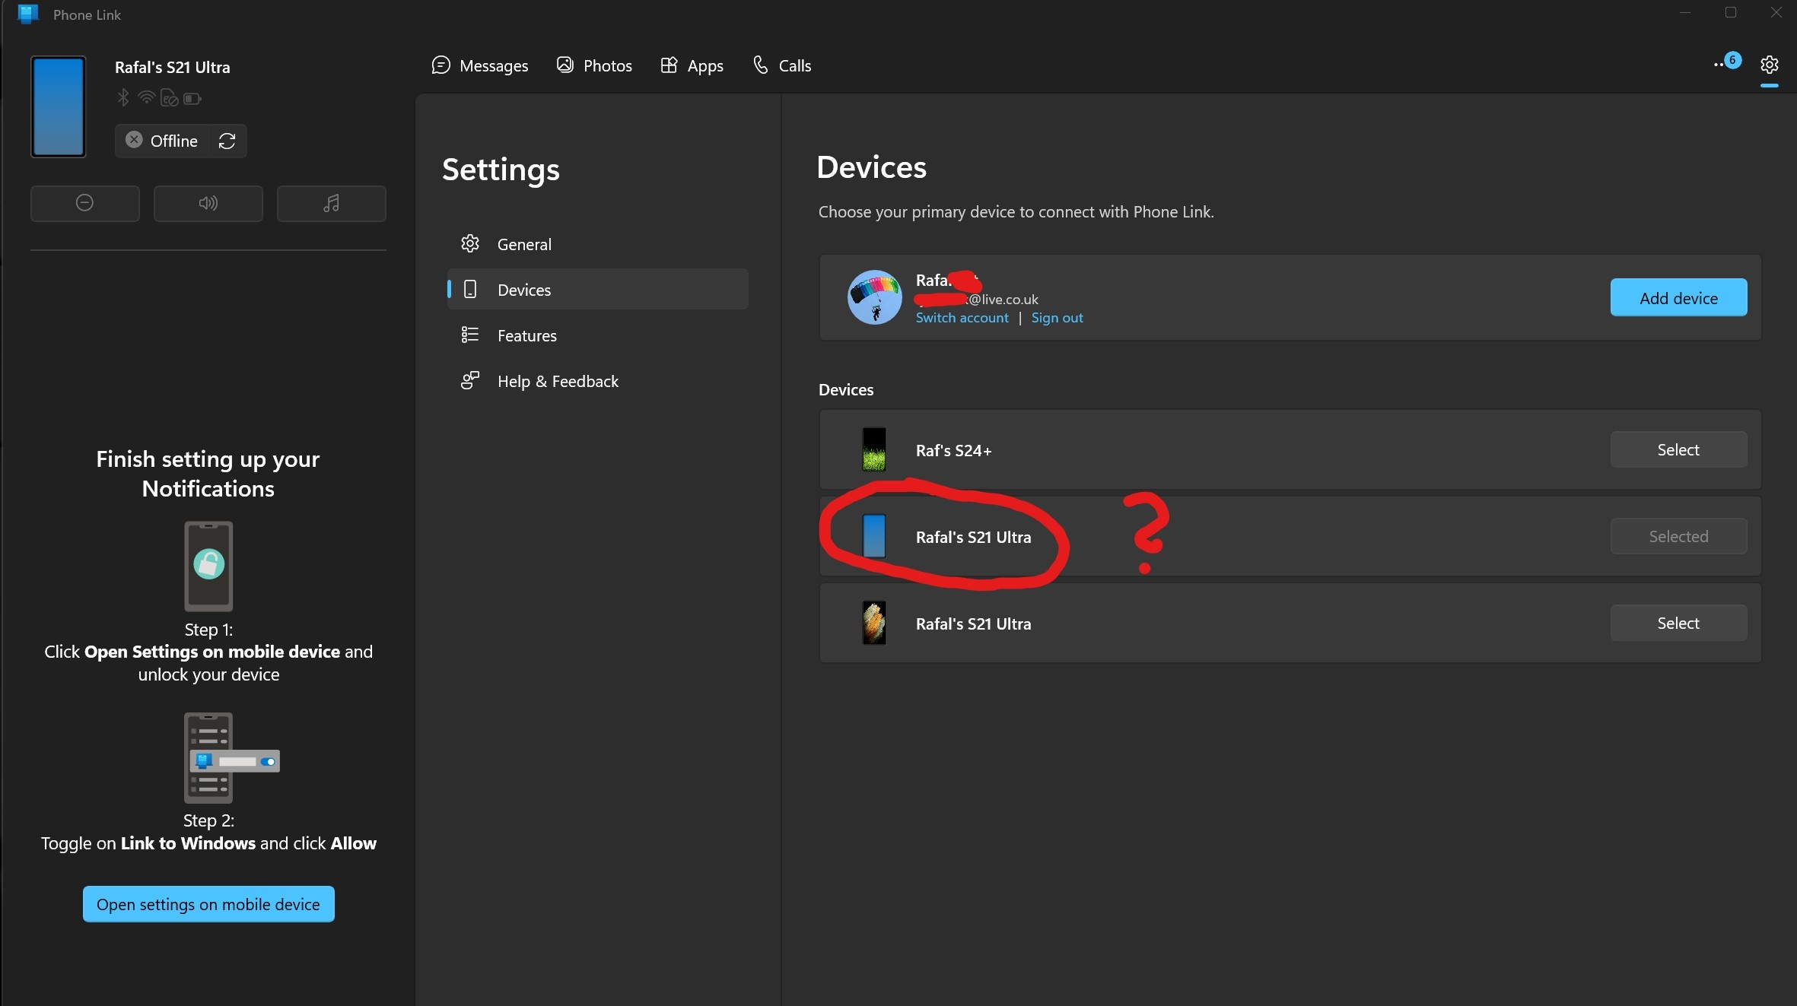Click the refresh connection icon beside Offline
This screenshot has height=1006, width=1797.
pyautogui.click(x=227, y=141)
